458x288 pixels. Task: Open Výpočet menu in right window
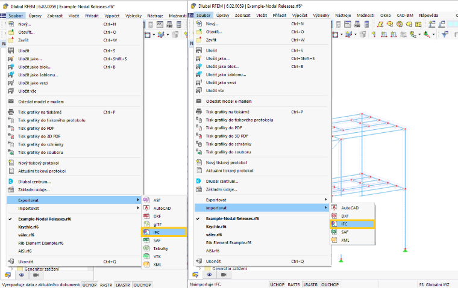click(300, 15)
